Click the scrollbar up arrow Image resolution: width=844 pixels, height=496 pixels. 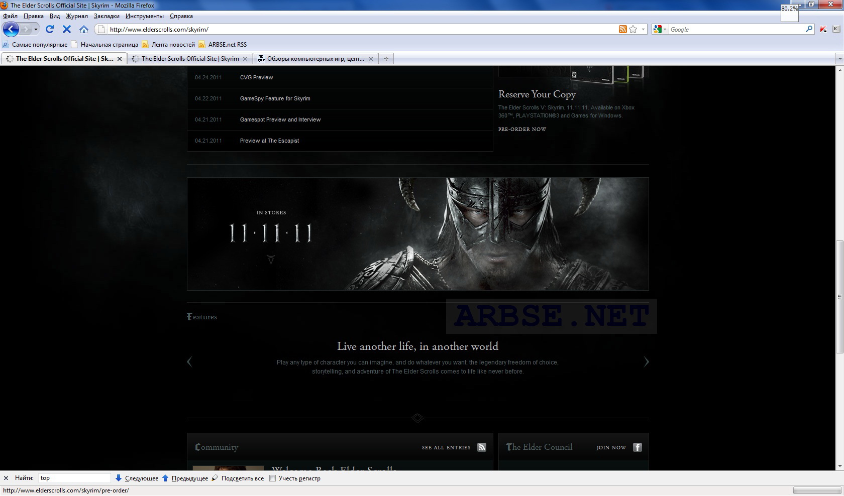click(x=839, y=70)
